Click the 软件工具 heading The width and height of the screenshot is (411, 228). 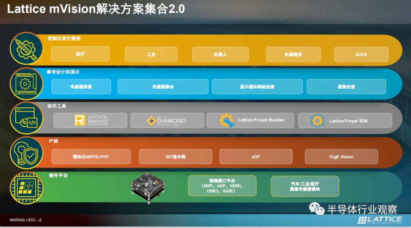[57, 106]
